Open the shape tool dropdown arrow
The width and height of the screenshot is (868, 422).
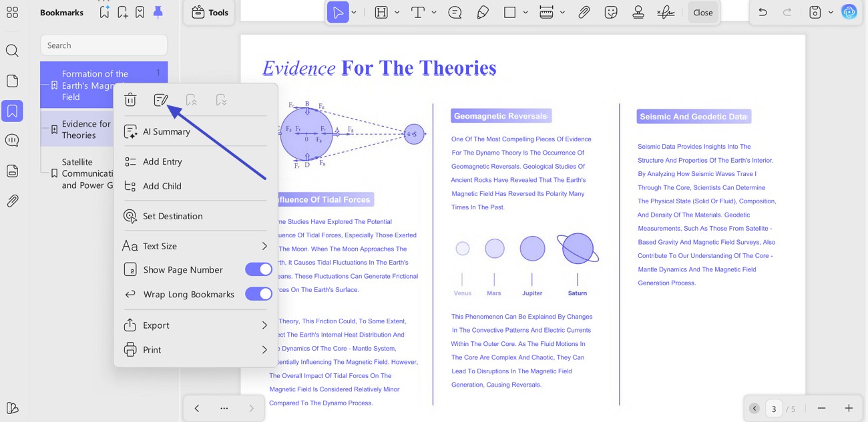(525, 12)
